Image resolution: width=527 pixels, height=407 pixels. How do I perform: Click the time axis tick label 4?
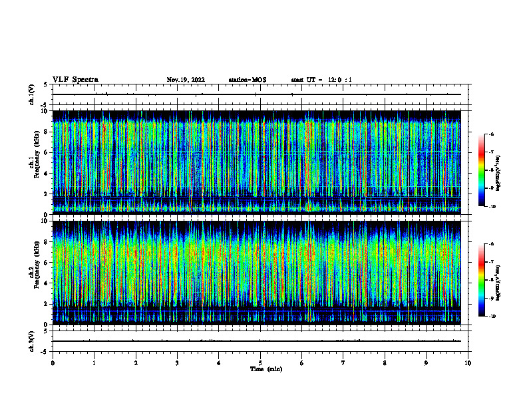point(219,363)
